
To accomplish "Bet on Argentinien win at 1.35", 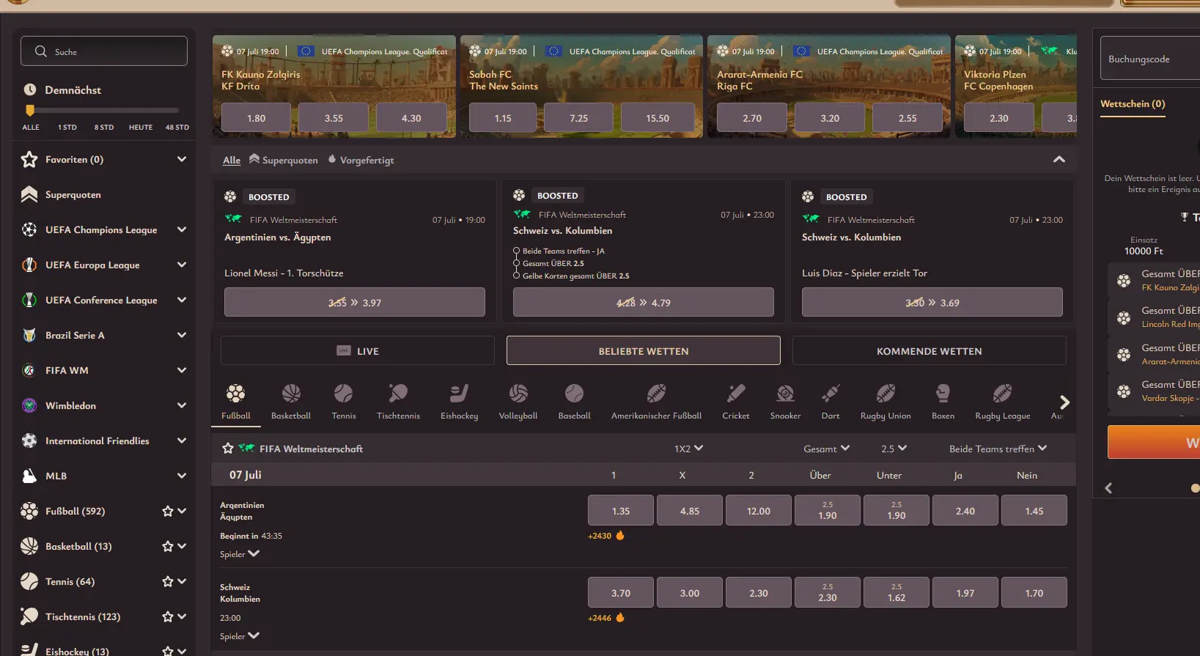I will (621, 511).
